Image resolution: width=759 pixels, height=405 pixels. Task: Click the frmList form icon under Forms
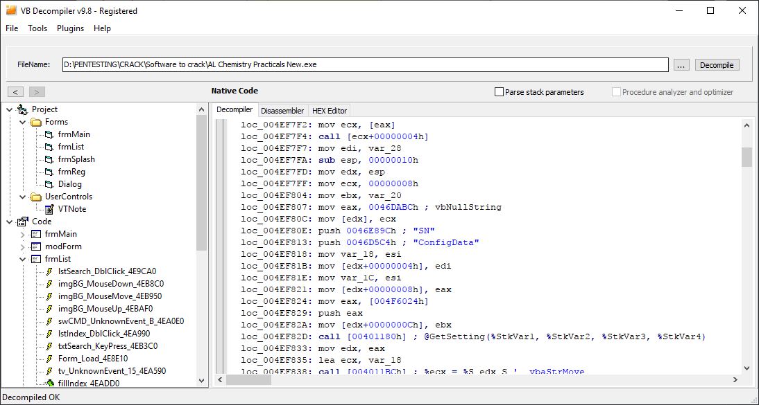coord(49,147)
